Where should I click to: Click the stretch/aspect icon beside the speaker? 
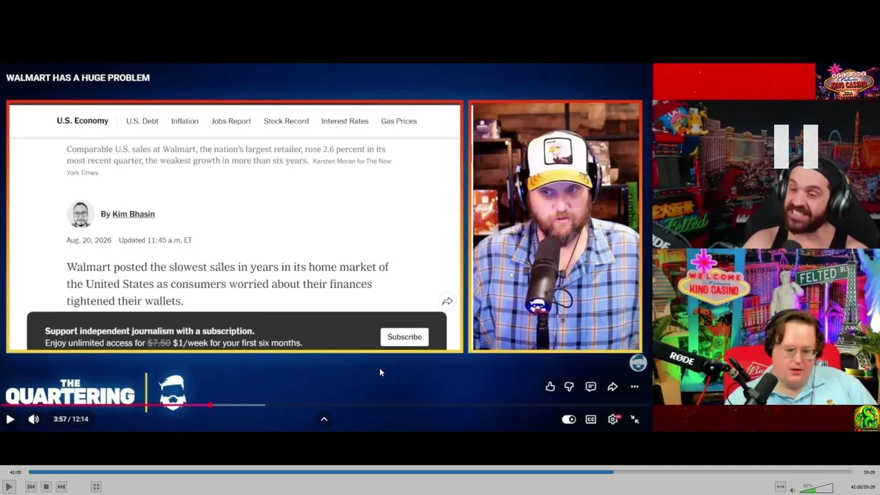[780, 487]
